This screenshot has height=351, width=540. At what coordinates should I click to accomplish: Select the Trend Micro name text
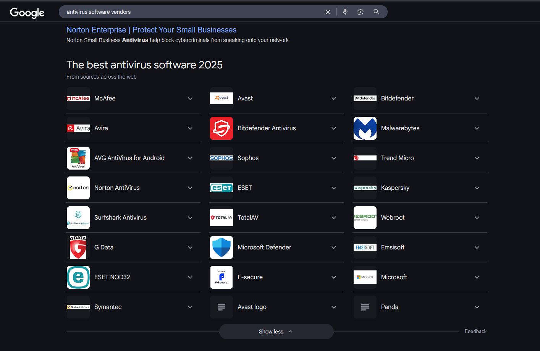point(398,158)
